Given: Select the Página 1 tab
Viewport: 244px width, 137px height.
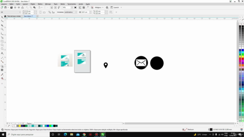Looking at the screenshot, I should pyautogui.click(x=29, y=123).
